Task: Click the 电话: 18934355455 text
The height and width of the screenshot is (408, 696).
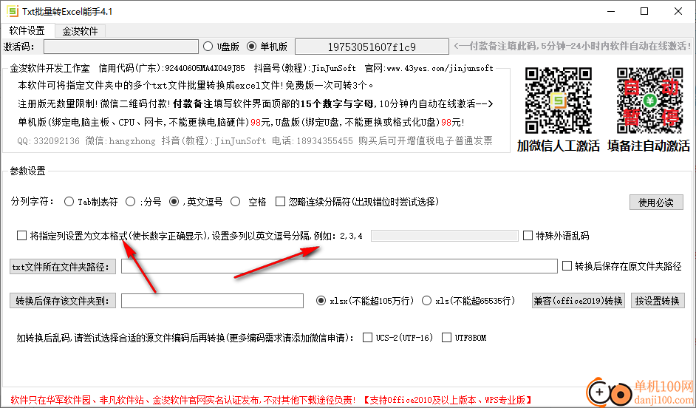Action: 313,141
